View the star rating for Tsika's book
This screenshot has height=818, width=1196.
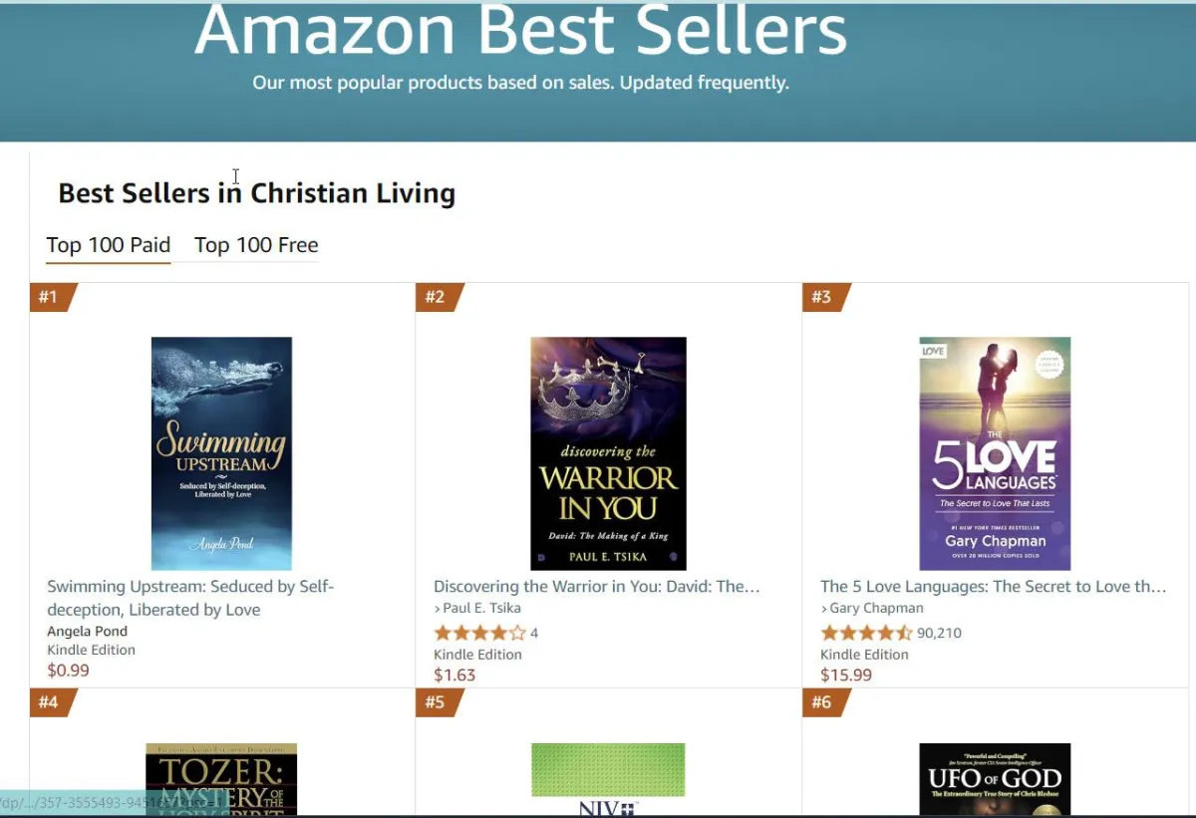tap(479, 633)
